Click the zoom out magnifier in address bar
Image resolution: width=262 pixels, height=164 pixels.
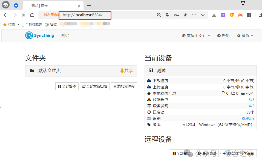(159, 15)
